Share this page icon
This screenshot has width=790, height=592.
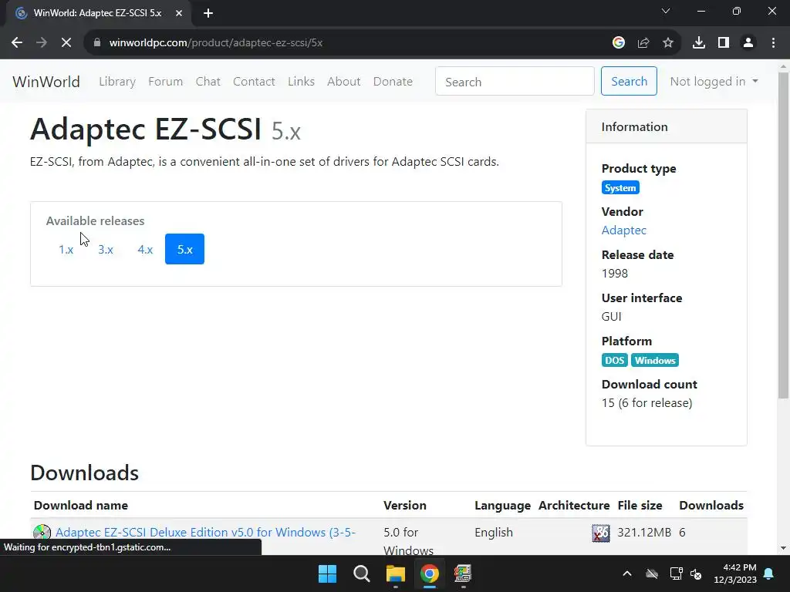643,43
